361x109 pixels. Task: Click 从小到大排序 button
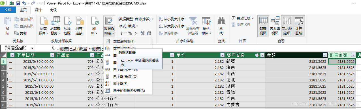pos(172,19)
